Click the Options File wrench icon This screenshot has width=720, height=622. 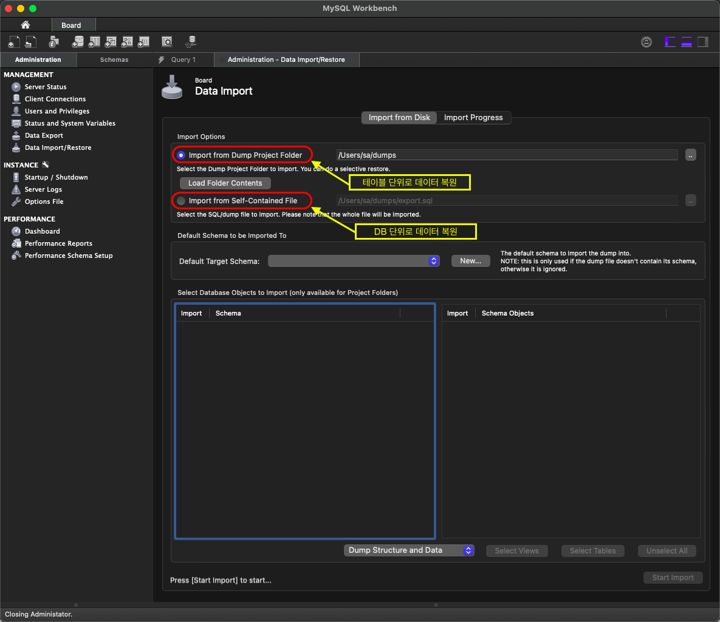16,201
